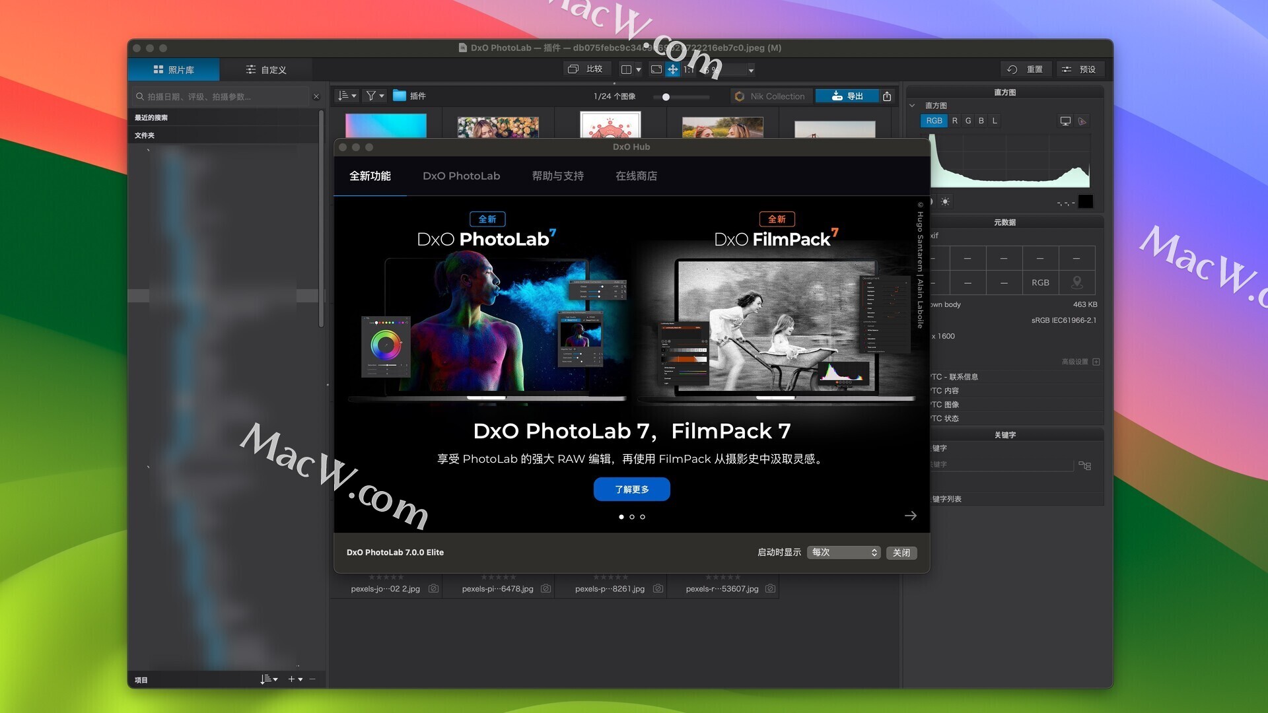Viewport: 1268px width, 713px height.
Task: Collapse the 直方图 histogram section chevron
Action: pyautogui.click(x=912, y=106)
